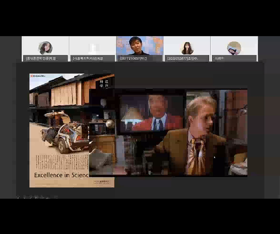
Task: Click the name label [사회복지학과]김여정
Action: click(x=88, y=58)
